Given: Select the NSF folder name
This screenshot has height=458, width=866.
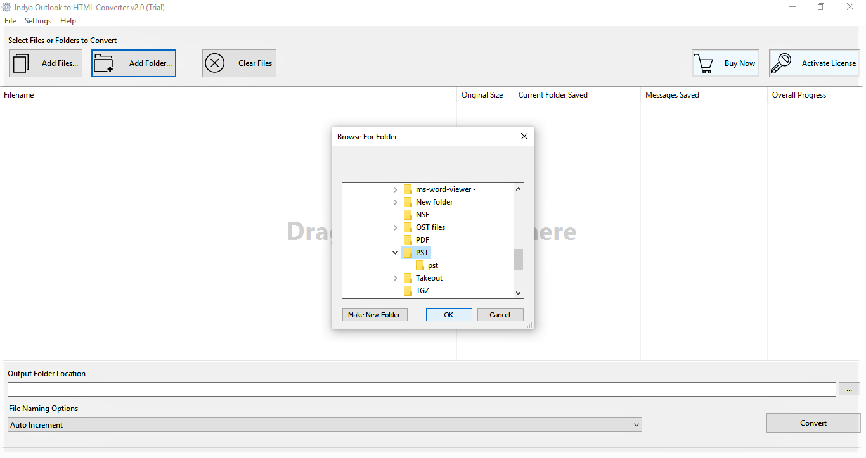Looking at the screenshot, I should point(422,215).
